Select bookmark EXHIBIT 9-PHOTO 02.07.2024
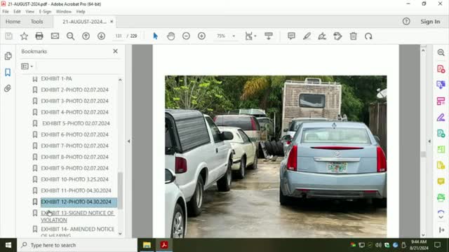 tap(74, 168)
